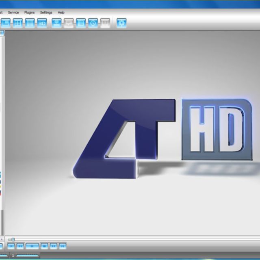
Task: Jump to previous with skip-back button
Action: click(x=11, y=246)
